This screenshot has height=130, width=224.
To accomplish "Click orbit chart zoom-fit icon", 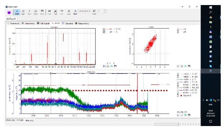I will tap(178, 66).
